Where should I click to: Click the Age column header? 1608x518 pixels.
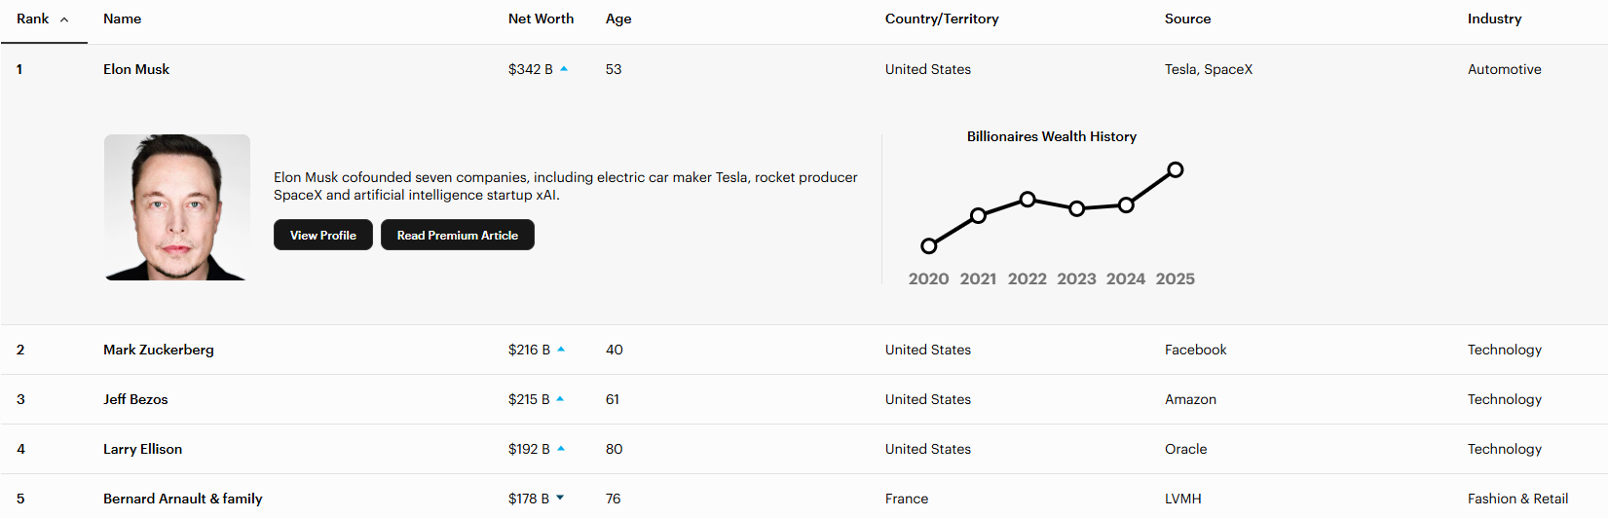pyautogui.click(x=618, y=19)
